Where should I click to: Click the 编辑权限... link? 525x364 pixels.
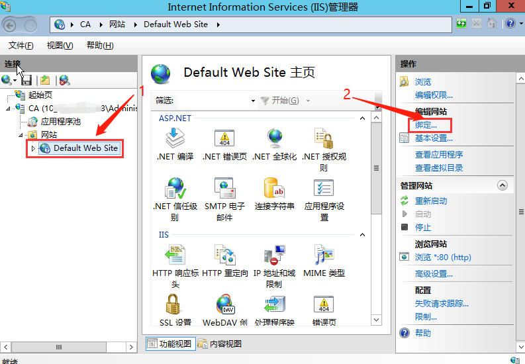pos(434,95)
